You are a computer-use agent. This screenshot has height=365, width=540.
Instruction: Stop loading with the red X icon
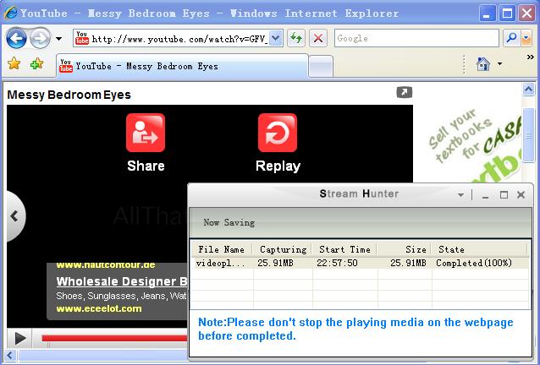pyautogui.click(x=318, y=38)
